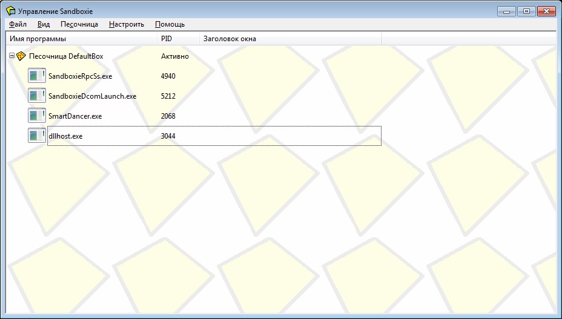
Task: Open the Файл menu
Action: (18, 24)
